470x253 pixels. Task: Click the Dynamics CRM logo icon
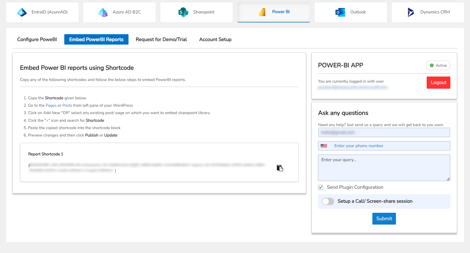tap(411, 12)
